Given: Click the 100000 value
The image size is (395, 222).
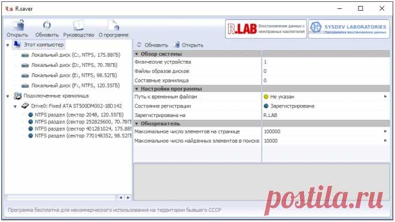Looking at the screenshot, I should click(272, 131).
